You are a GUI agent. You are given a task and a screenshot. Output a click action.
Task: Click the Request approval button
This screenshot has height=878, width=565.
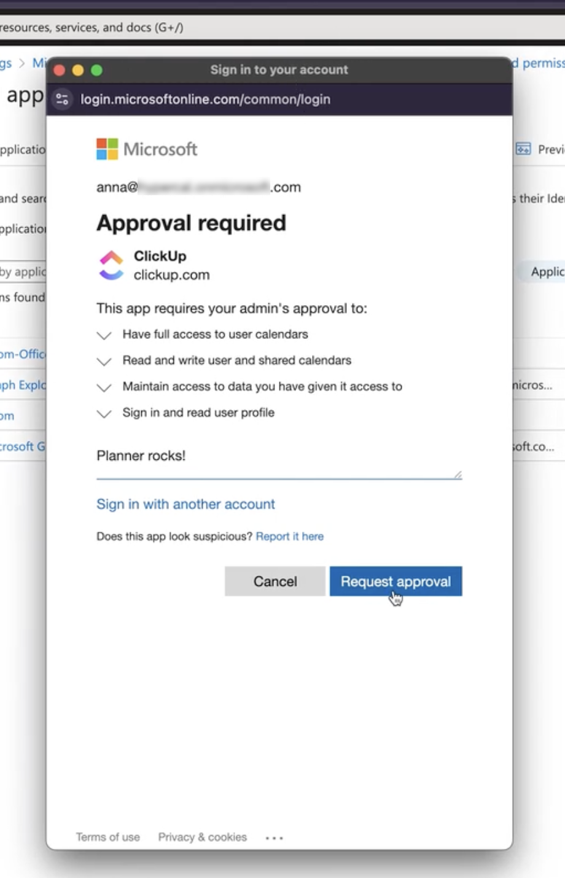point(395,581)
